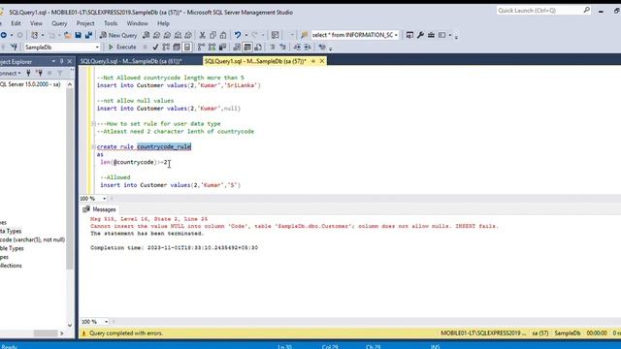
Task: Close the Object Explorer panel
Action: pyautogui.click(x=70, y=61)
